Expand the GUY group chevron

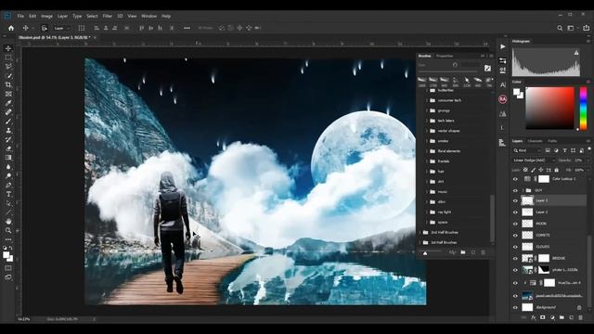click(523, 190)
